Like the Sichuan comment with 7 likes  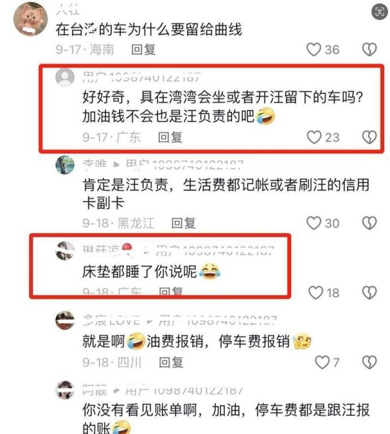coord(322,363)
